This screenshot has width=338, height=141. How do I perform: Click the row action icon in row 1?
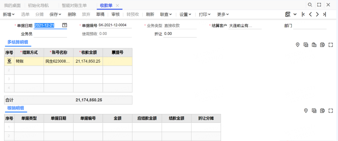(x=9, y=61)
